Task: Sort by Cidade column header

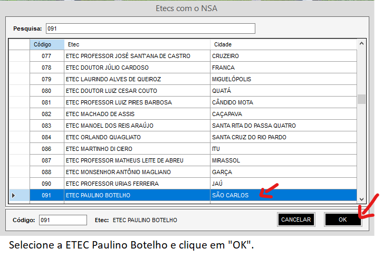Action: (282, 45)
